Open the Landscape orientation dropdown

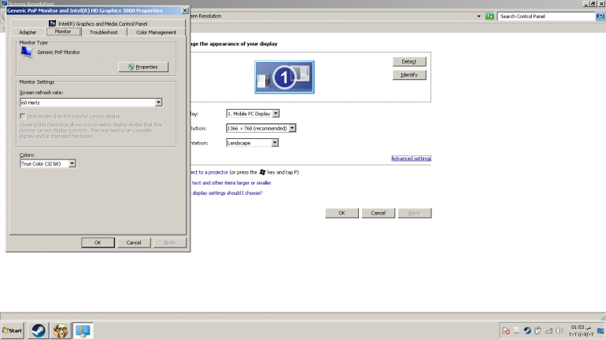(275, 143)
